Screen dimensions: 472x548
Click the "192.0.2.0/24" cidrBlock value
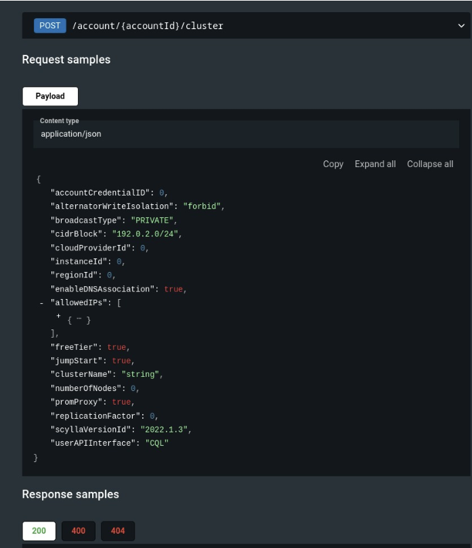(145, 234)
